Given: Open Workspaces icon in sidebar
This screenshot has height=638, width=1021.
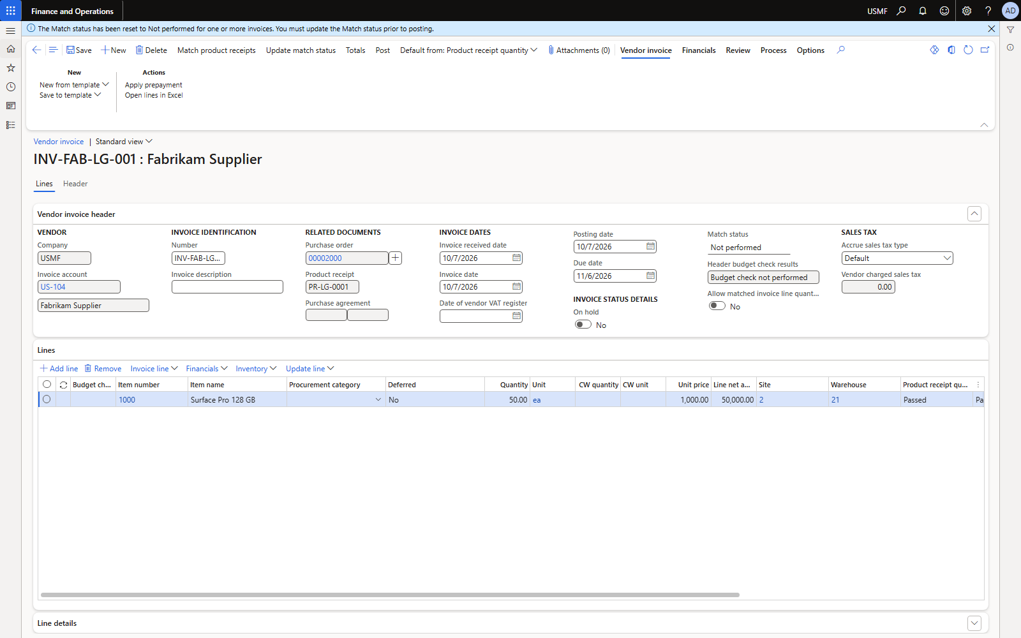Looking at the screenshot, I should point(11,106).
